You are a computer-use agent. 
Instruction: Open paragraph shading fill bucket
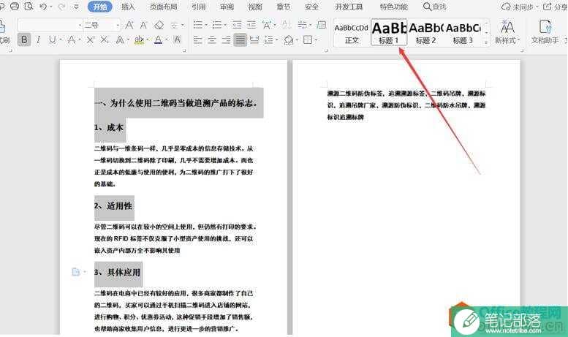point(288,39)
